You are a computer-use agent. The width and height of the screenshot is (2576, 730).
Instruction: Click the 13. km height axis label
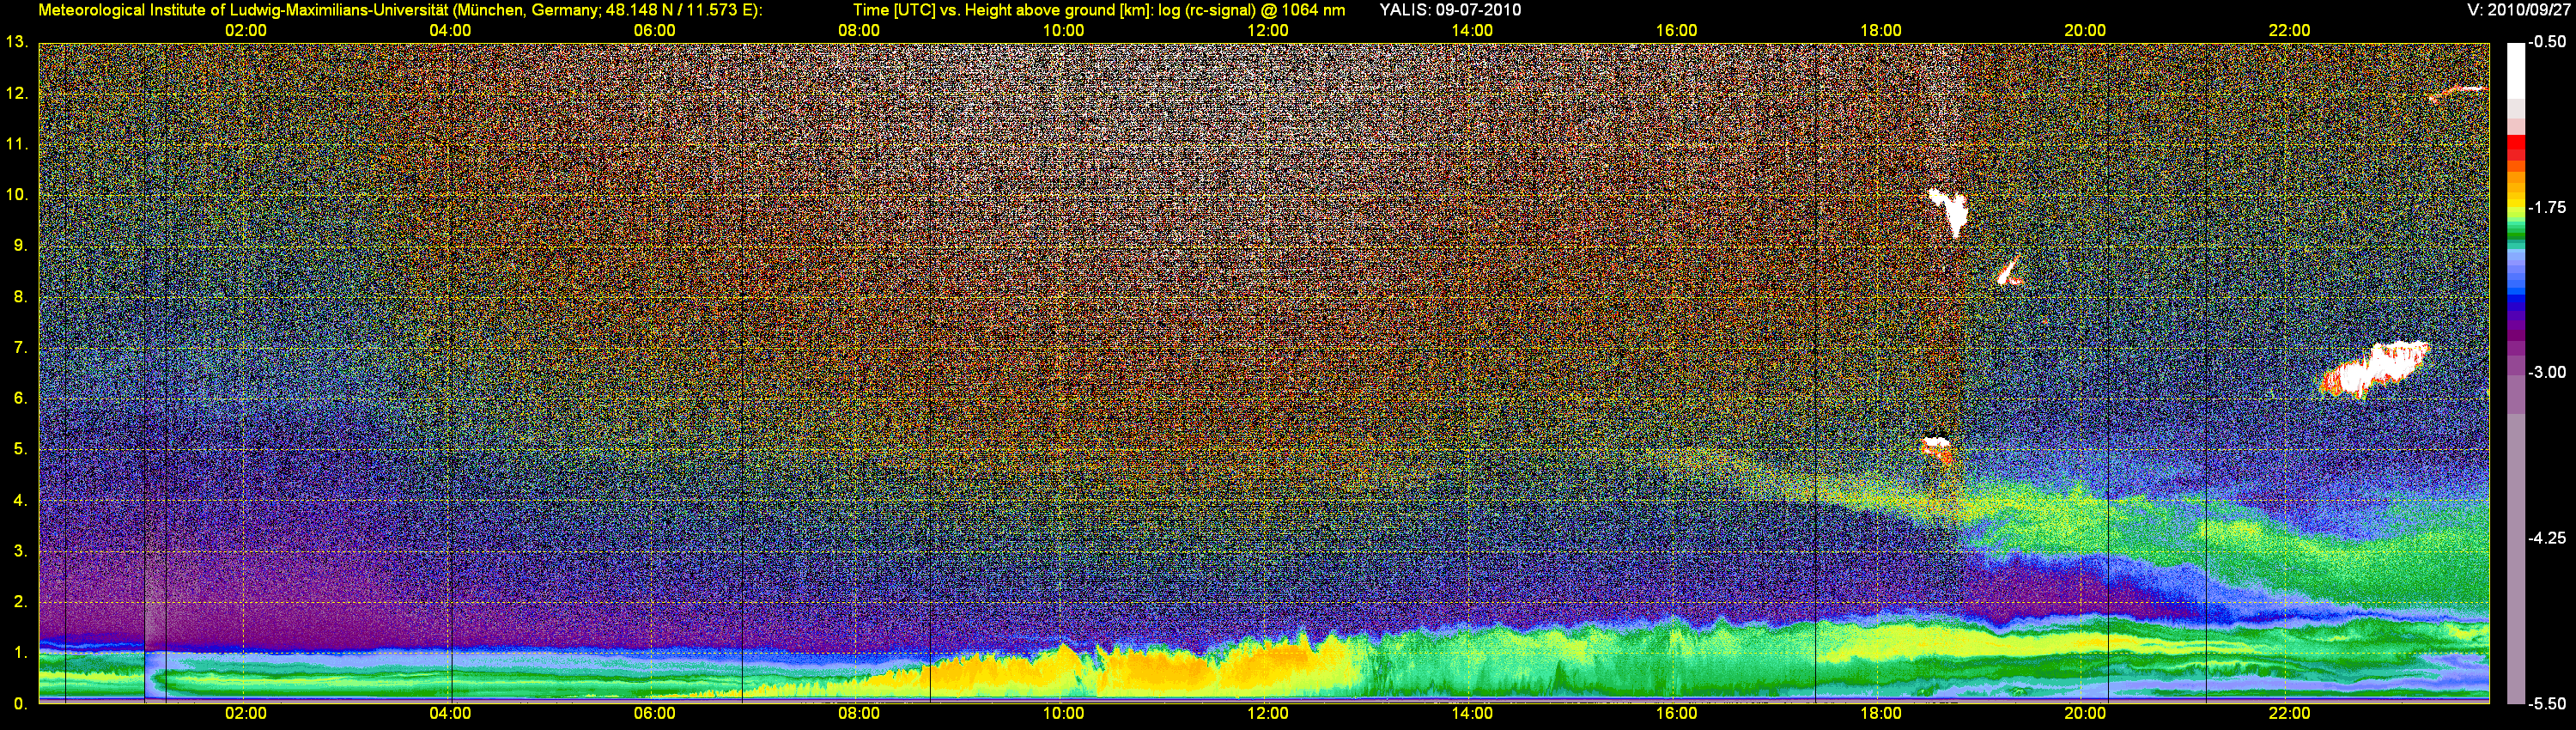coord(16,43)
